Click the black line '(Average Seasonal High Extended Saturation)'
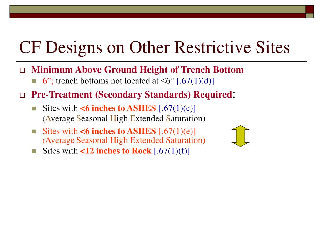 (124, 118)
